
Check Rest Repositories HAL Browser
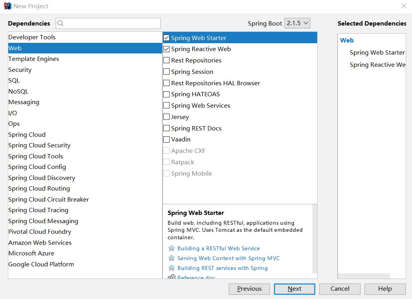tap(166, 83)
